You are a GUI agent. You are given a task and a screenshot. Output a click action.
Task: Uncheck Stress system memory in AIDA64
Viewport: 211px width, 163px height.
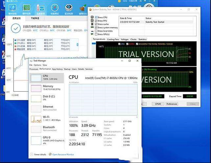[x=96, y=27]
